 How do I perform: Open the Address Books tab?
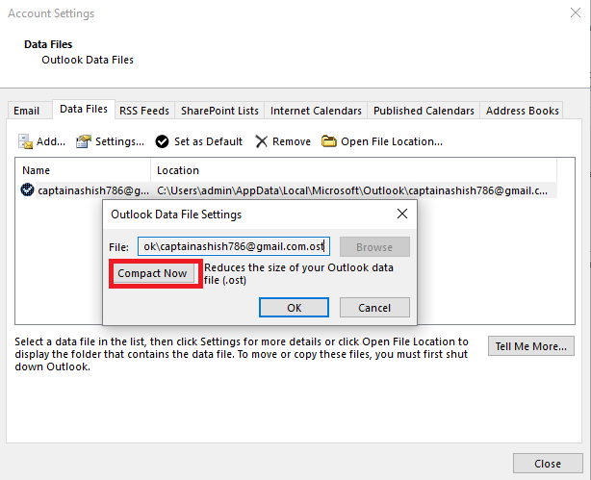[x=522, y=111]
